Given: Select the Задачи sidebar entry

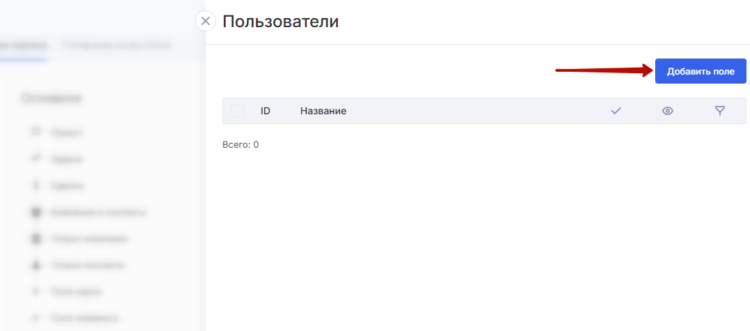Looking at the screenshot, I should (67, 160).
